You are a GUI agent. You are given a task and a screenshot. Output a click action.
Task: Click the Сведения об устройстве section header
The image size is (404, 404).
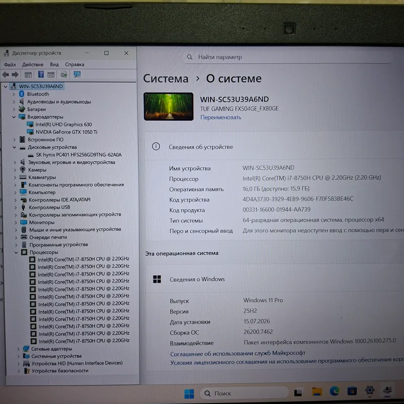200,147
